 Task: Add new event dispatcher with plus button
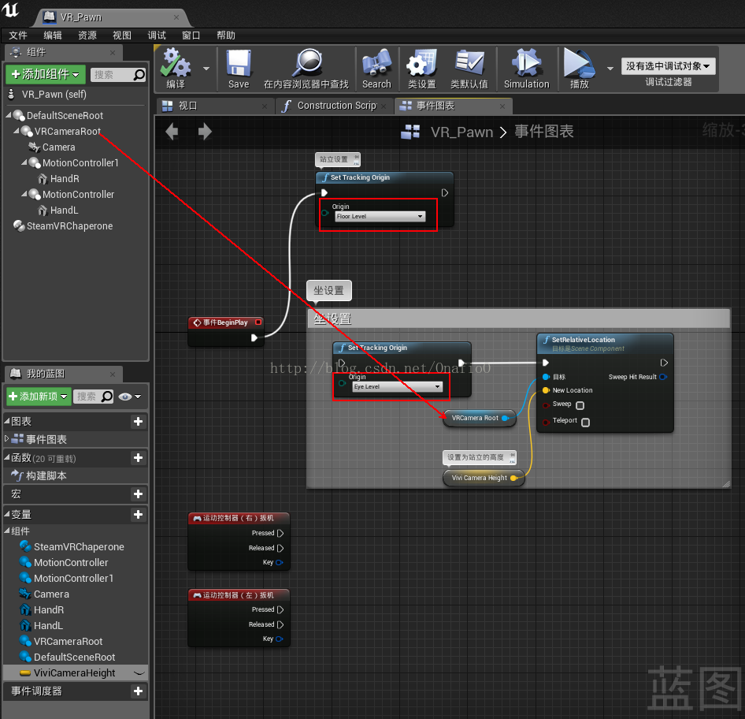click(139, 691)
